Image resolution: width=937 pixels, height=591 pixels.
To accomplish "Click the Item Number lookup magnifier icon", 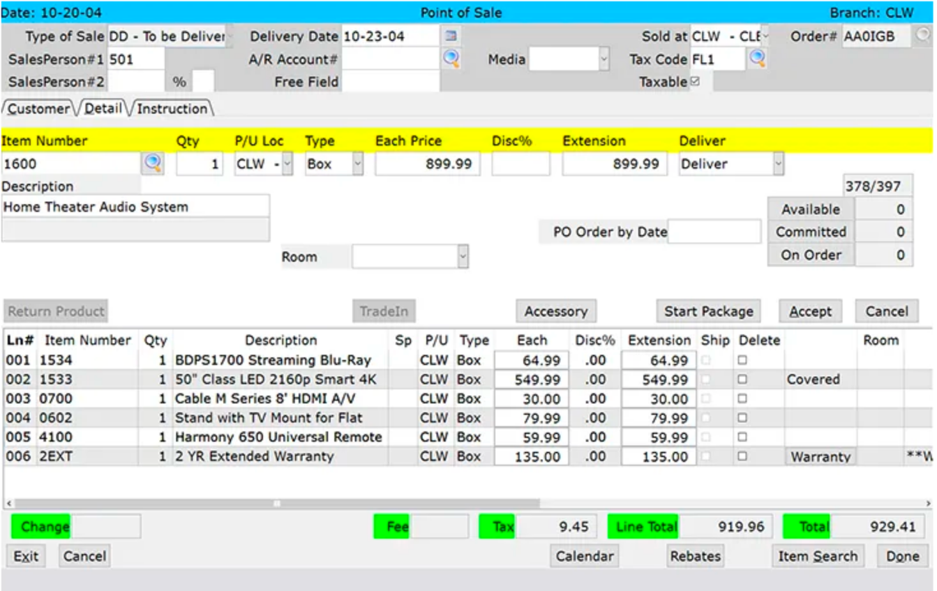I will 153,163.
